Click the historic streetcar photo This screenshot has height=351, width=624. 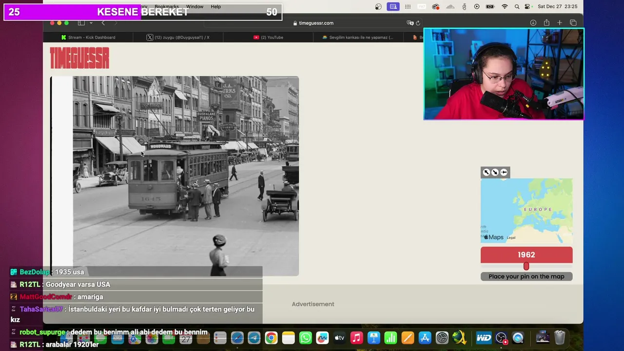(186, 176)
